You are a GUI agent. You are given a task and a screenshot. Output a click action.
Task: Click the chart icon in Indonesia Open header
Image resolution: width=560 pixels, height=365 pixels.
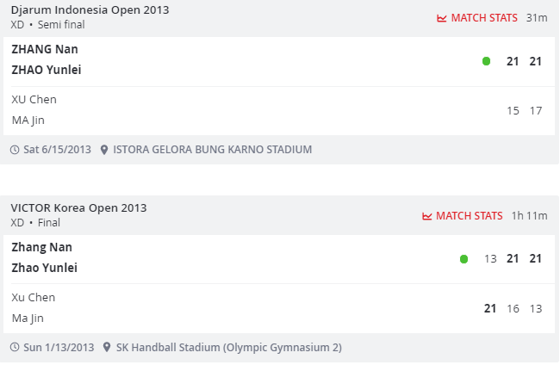click(442, 17)
